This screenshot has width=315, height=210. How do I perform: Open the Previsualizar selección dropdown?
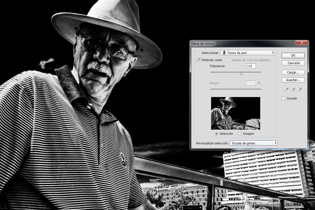pyautogui.click(x=253, y=143)
